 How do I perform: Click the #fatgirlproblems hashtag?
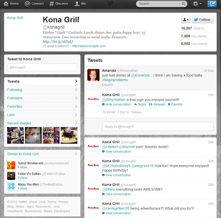click(x=115, y=80)
